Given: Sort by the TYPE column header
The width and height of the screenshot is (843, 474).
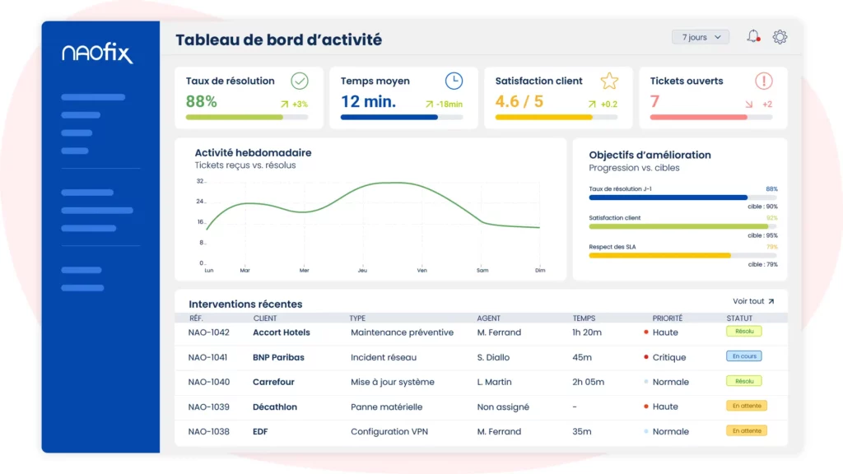Looking at the screenshot, I should click(357, 318).
